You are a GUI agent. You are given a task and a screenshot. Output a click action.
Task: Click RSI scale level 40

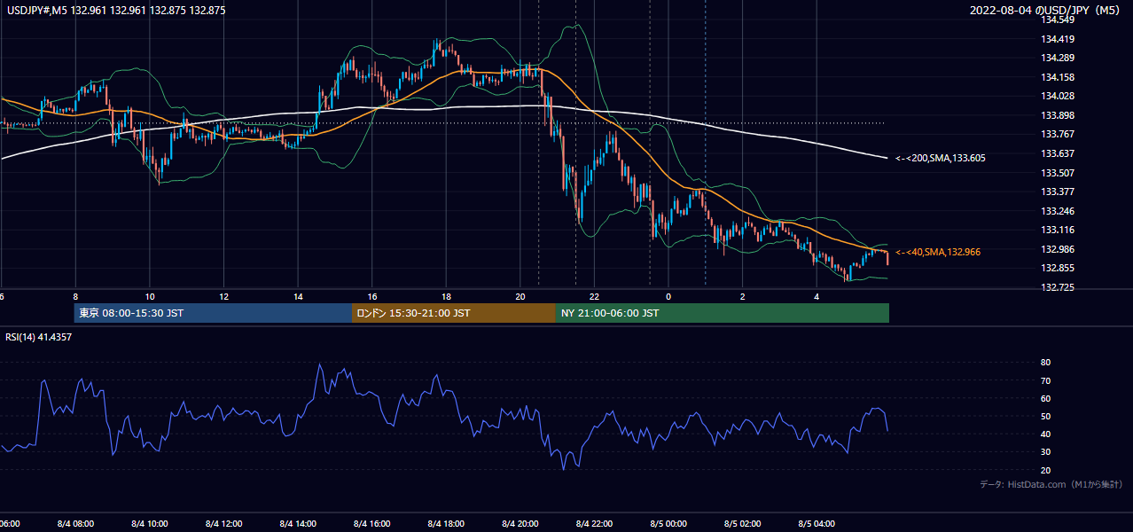pos(1046,434)
